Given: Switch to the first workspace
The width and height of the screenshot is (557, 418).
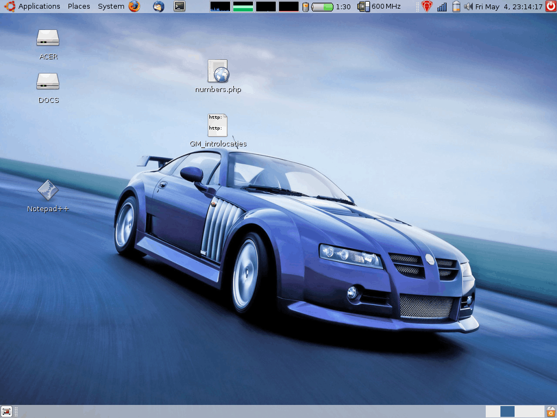Looking at the screenshot, I should 493,411.
